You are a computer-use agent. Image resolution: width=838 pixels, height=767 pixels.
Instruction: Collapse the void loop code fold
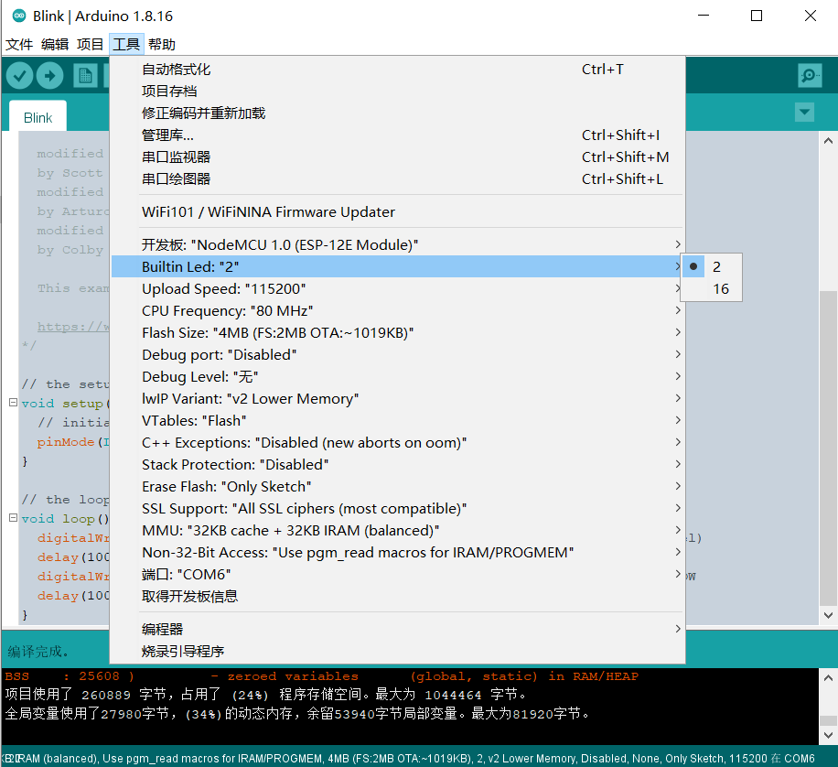14,518
